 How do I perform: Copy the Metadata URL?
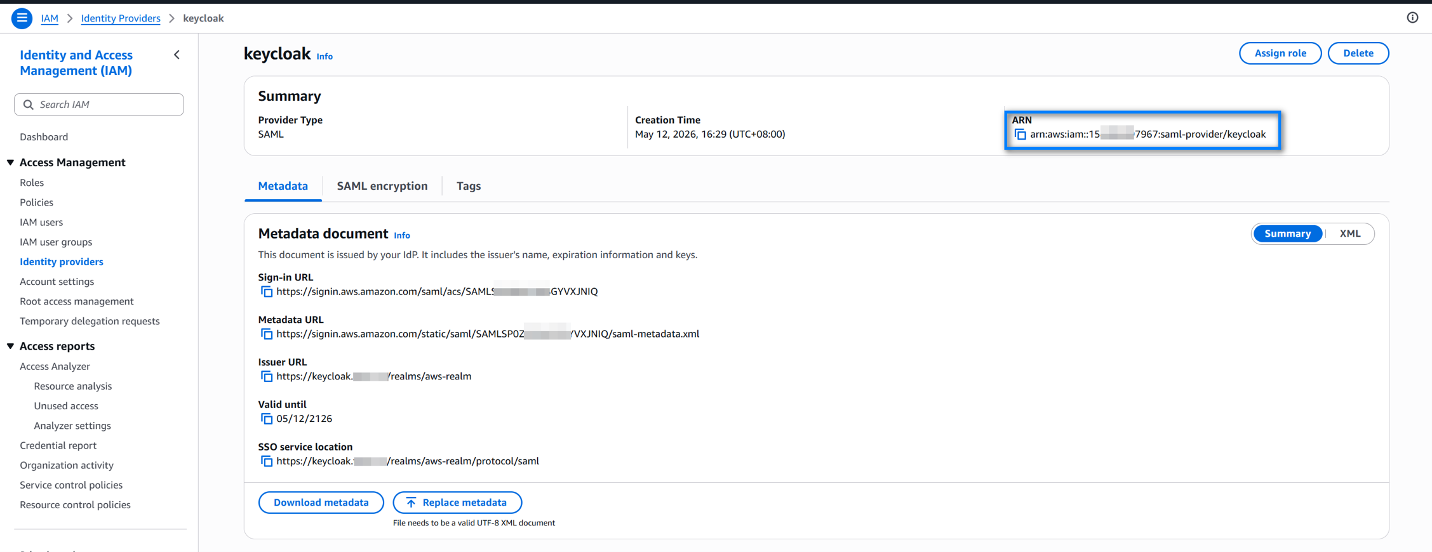click(x=267, y=334)
